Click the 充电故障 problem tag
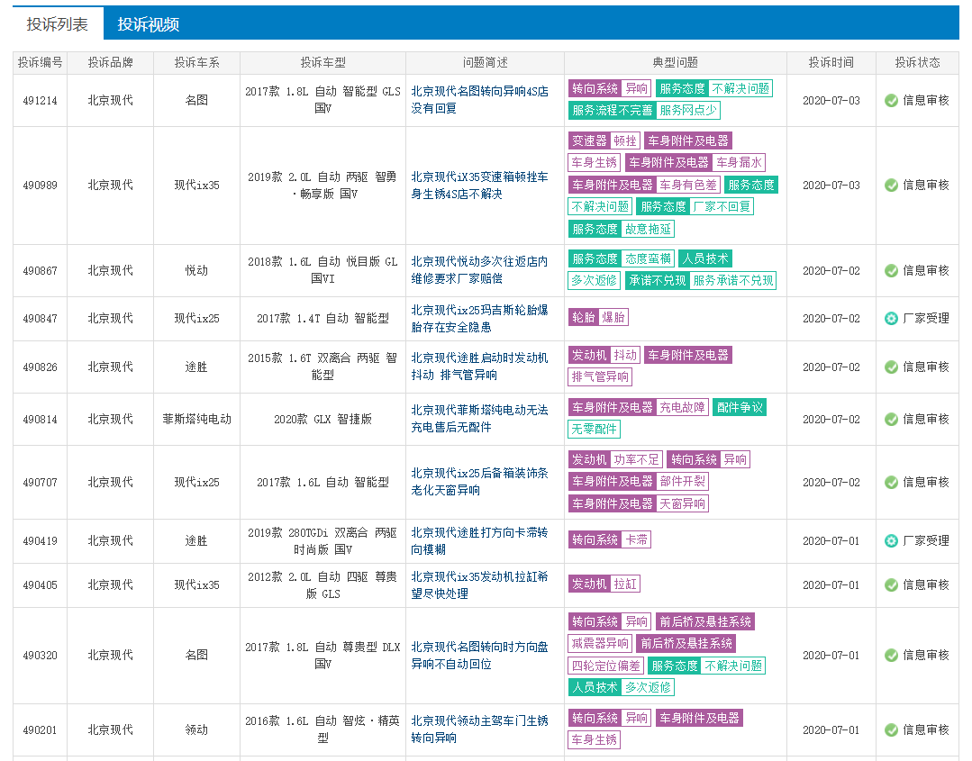Image resolution: width=972 pixels, height=761 pixels. tap(682, 407)
